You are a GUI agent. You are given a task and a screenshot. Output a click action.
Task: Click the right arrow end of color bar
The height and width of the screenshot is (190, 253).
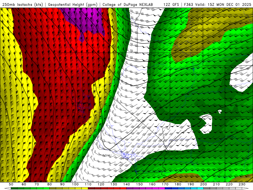[245, 188]
